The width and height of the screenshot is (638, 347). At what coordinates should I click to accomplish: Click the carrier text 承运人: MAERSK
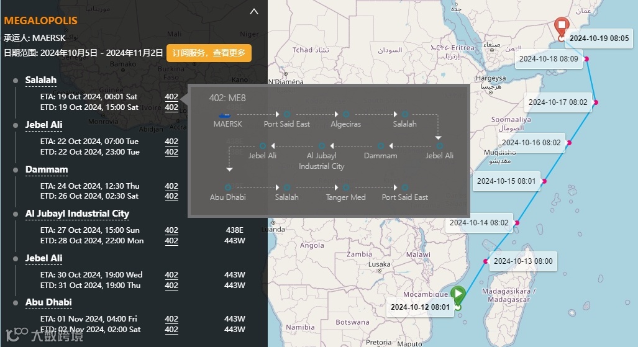pos(35,38)
